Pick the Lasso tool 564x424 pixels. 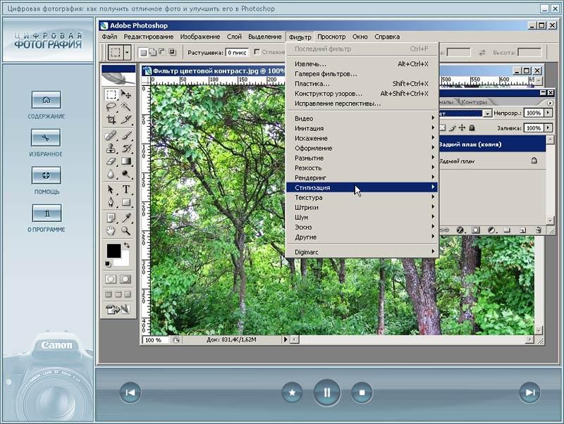click(x=111, y=107)
